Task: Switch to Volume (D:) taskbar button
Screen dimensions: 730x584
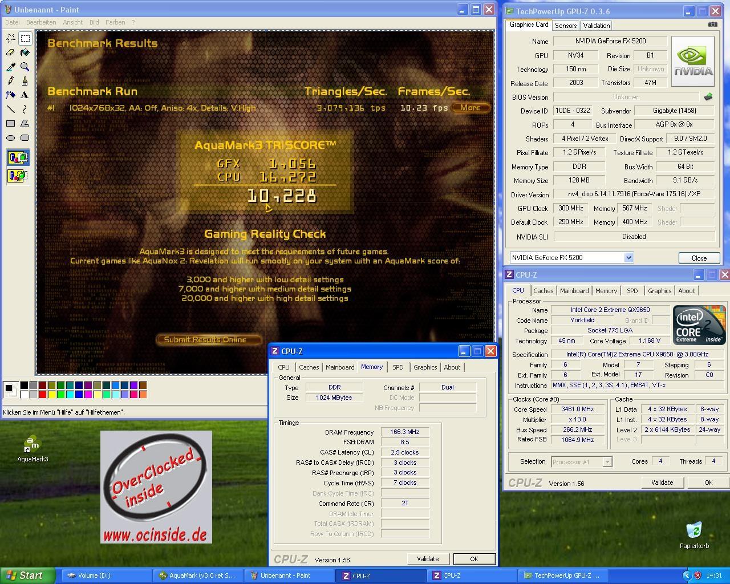Action: [x=107, y=575]
